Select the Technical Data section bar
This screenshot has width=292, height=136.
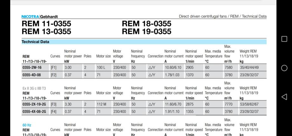144,42
